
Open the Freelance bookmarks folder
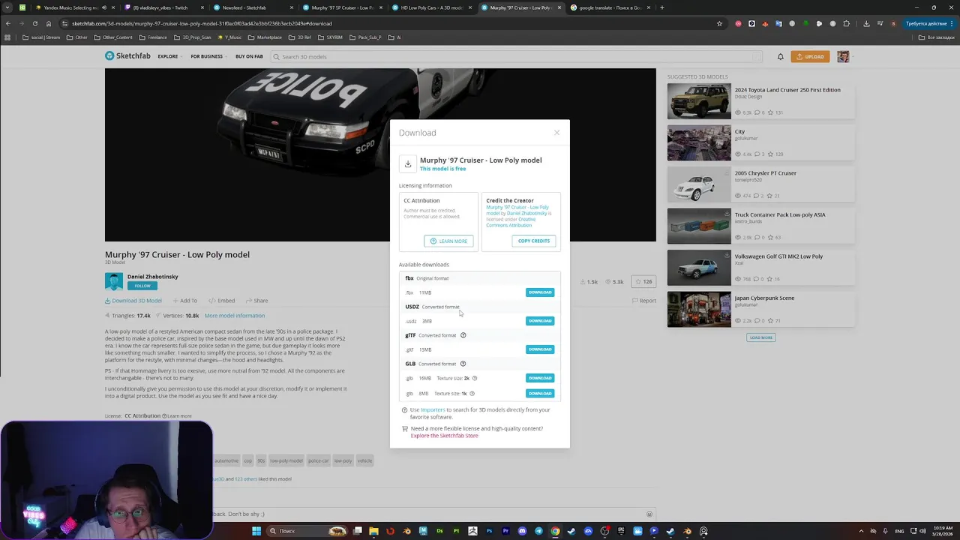click(153, 37)
